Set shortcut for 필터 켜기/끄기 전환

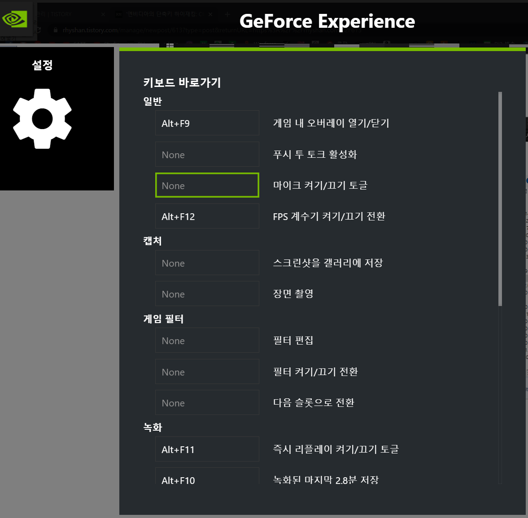click(x=207, y=371)
